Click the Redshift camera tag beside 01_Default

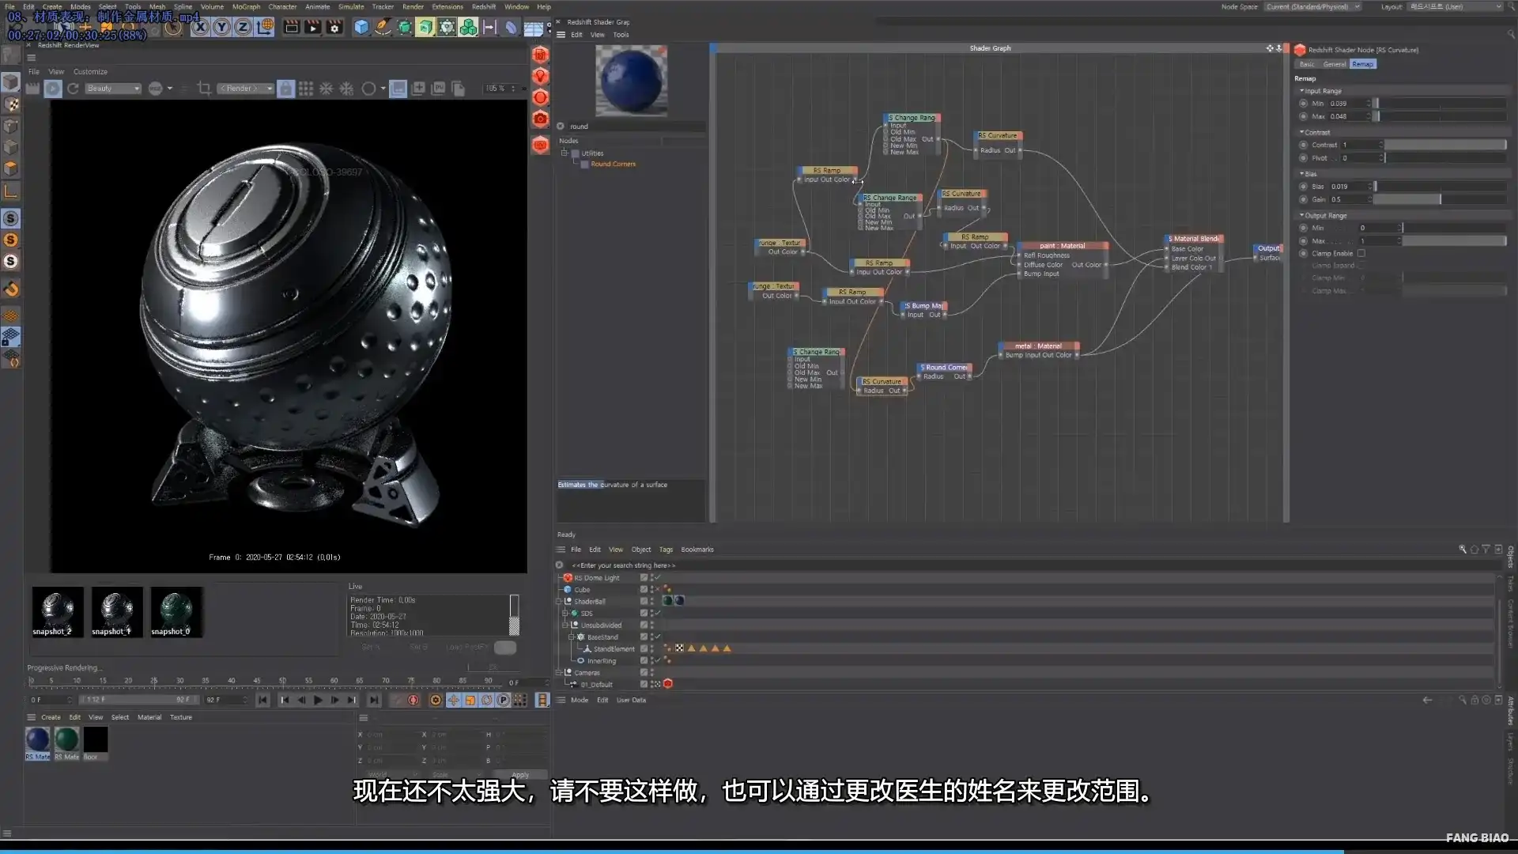point(668,684)
